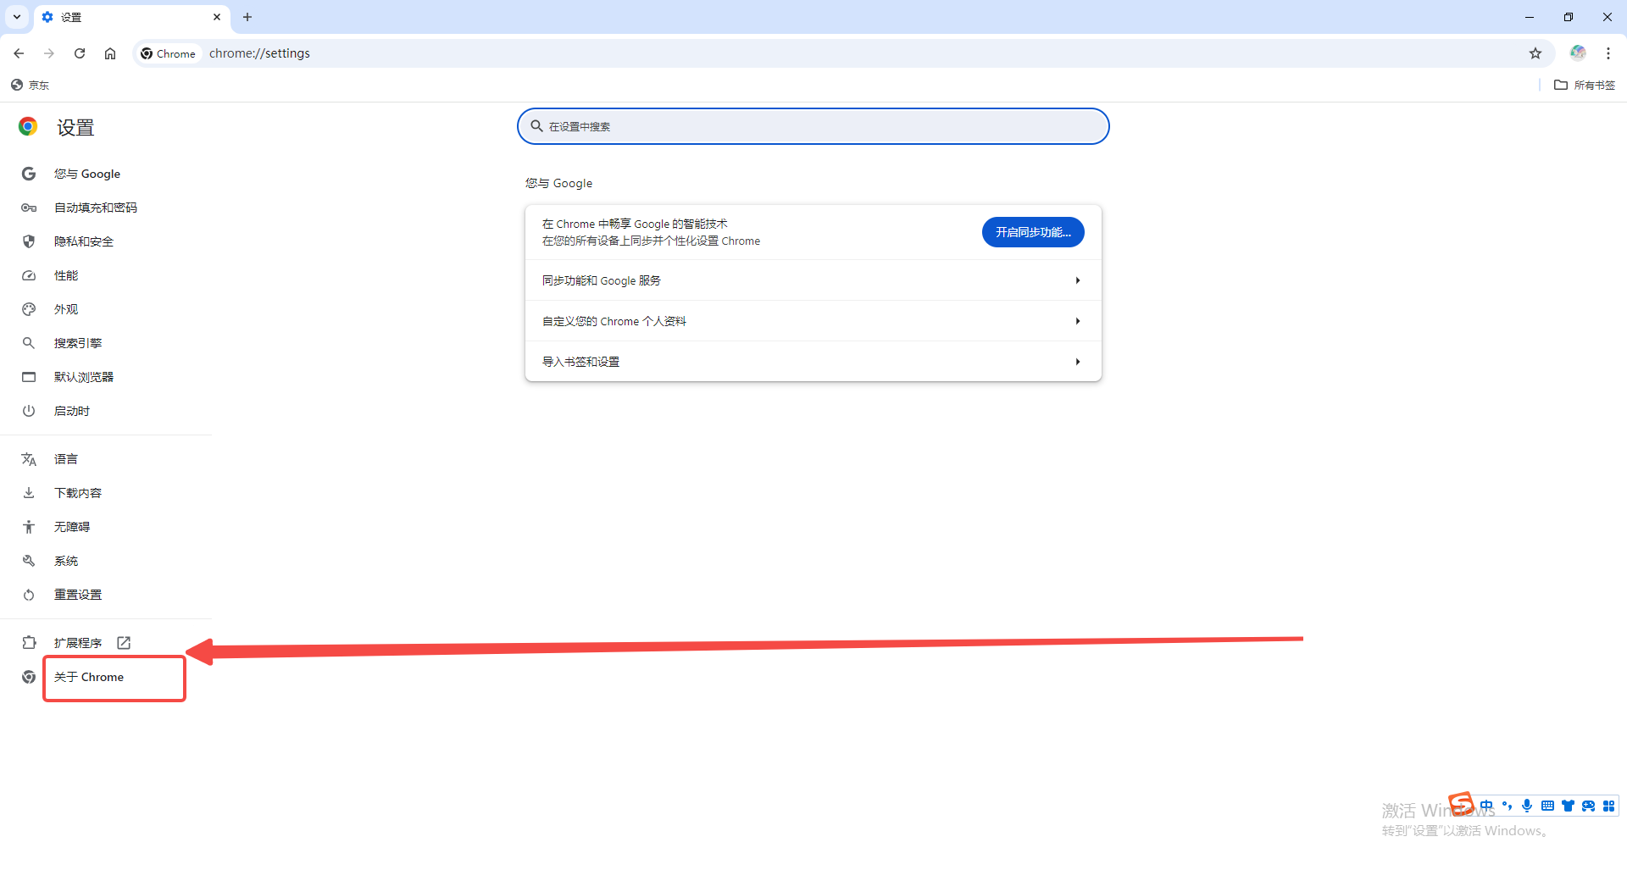Open 重置设置 section
The width and height of the screenshot is (1627, 881).
tap(78, 595)
